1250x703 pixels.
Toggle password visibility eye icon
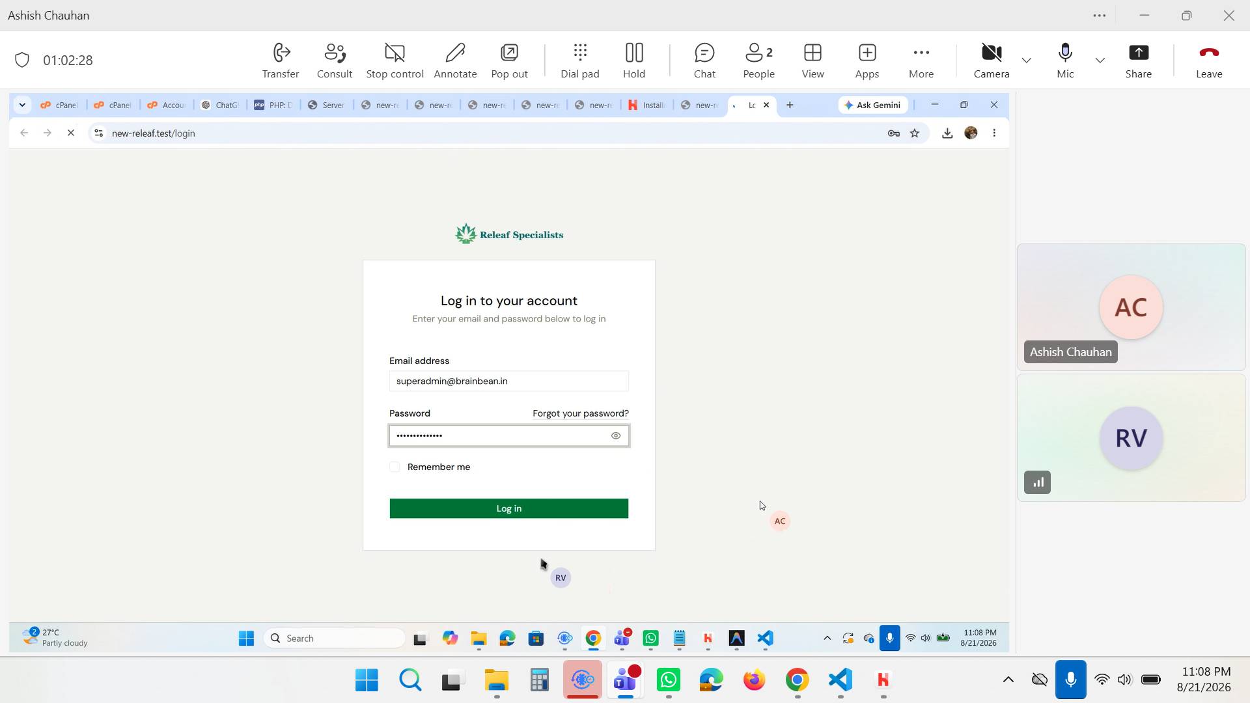click(x=616, y=436)
